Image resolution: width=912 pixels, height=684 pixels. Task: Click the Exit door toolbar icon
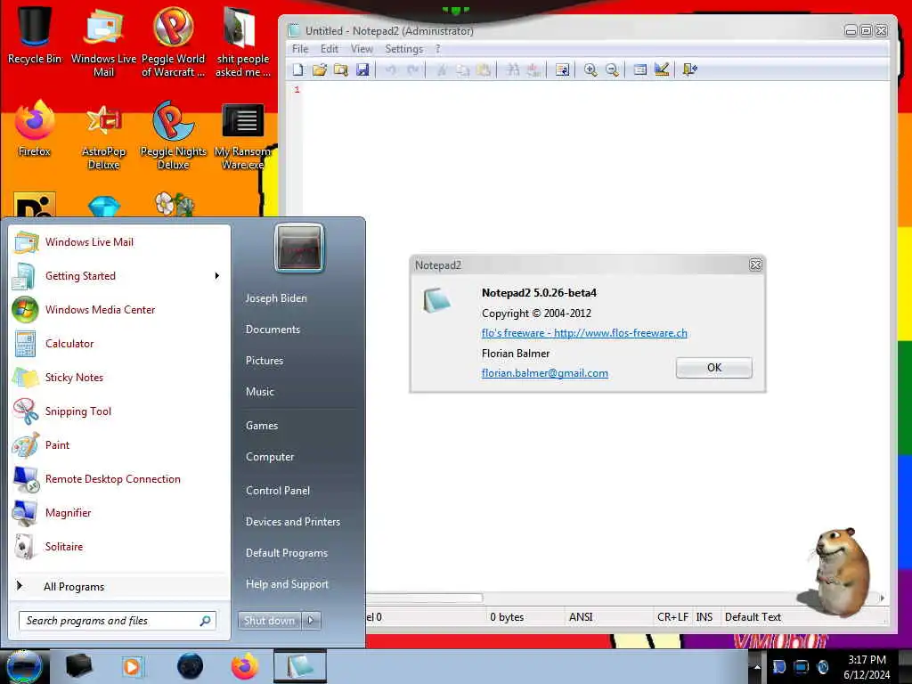coord(690,70)
